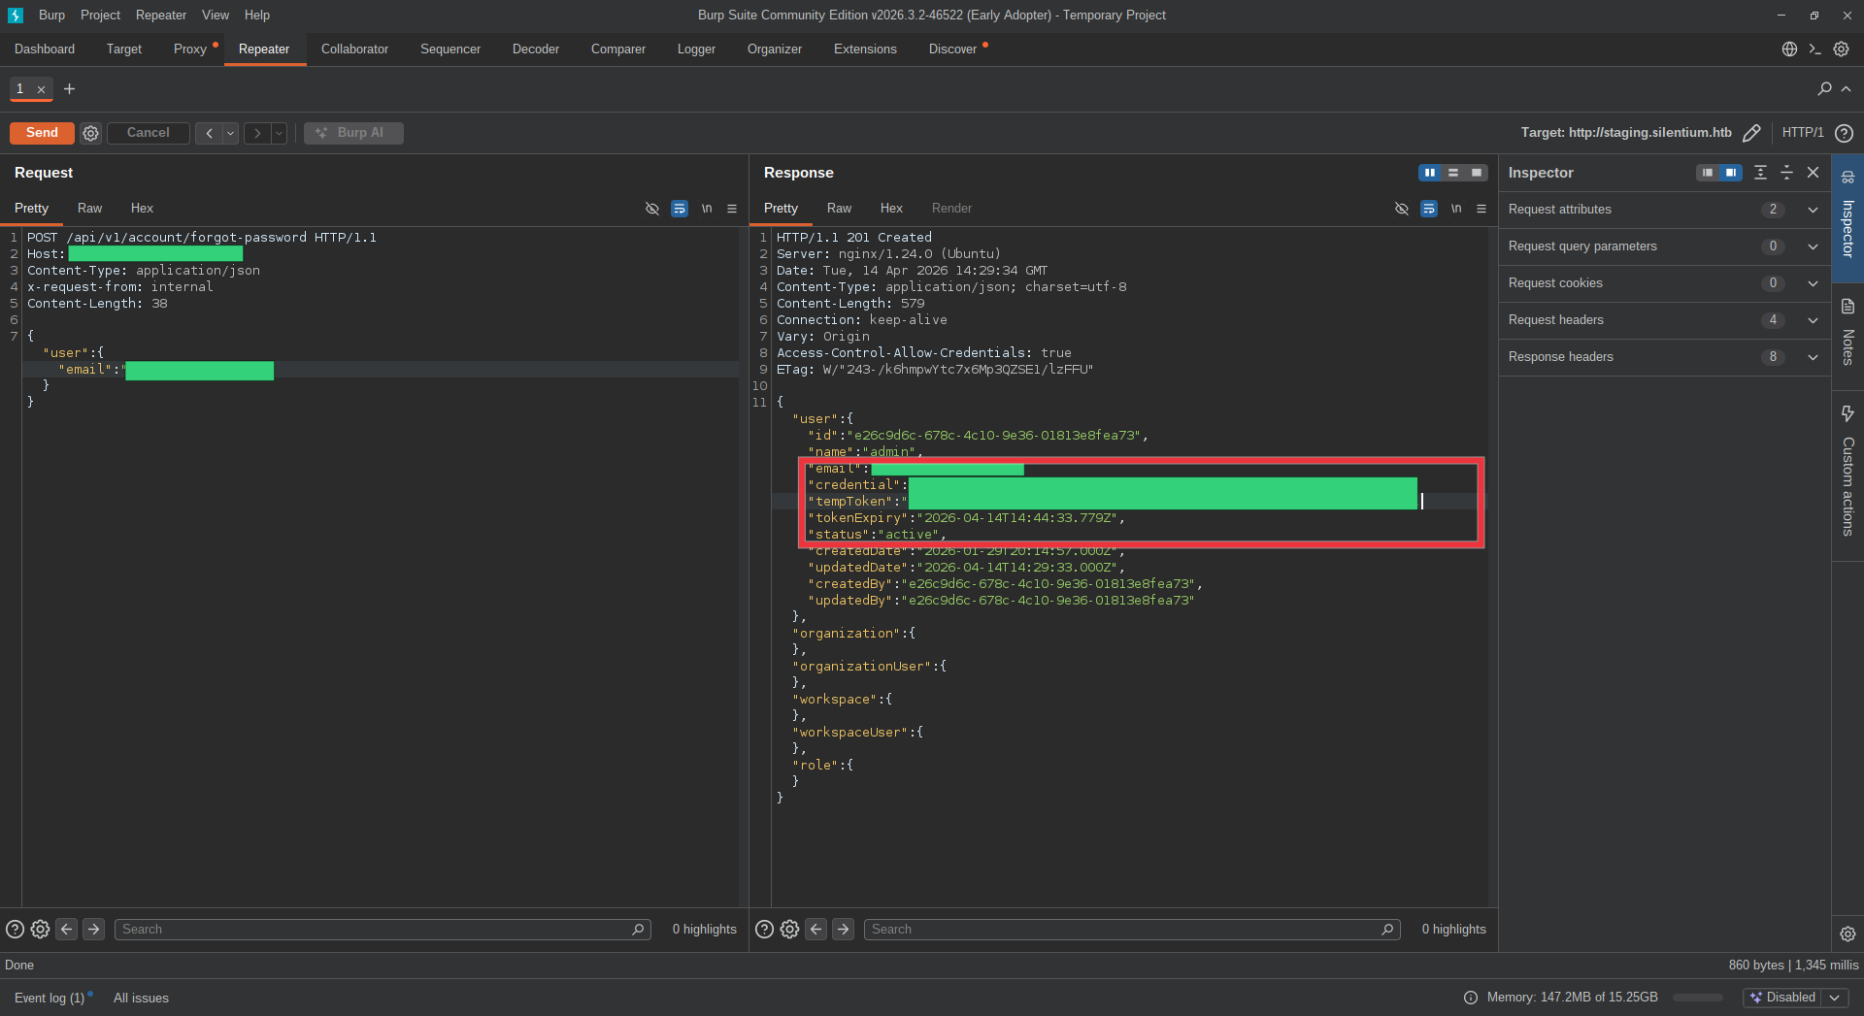Switch Response view to Render

point(951,209)
